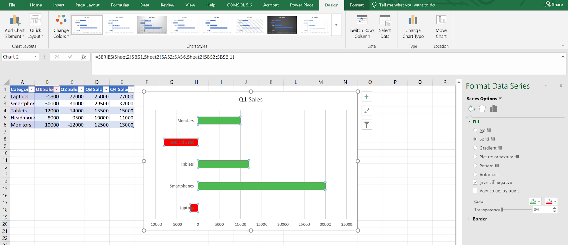The image size is (568, 245).
Task: Switch to the Formulas tab
Action: [x=120, y=5]
